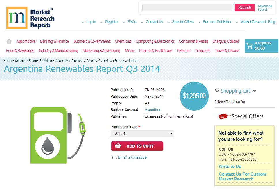The image size is (279, 190).
Task: Select the Marketing & Advertising category
Action: (101, 51)
